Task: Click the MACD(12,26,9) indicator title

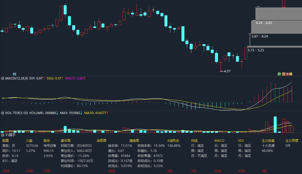Action: click(x=16, y=78)
